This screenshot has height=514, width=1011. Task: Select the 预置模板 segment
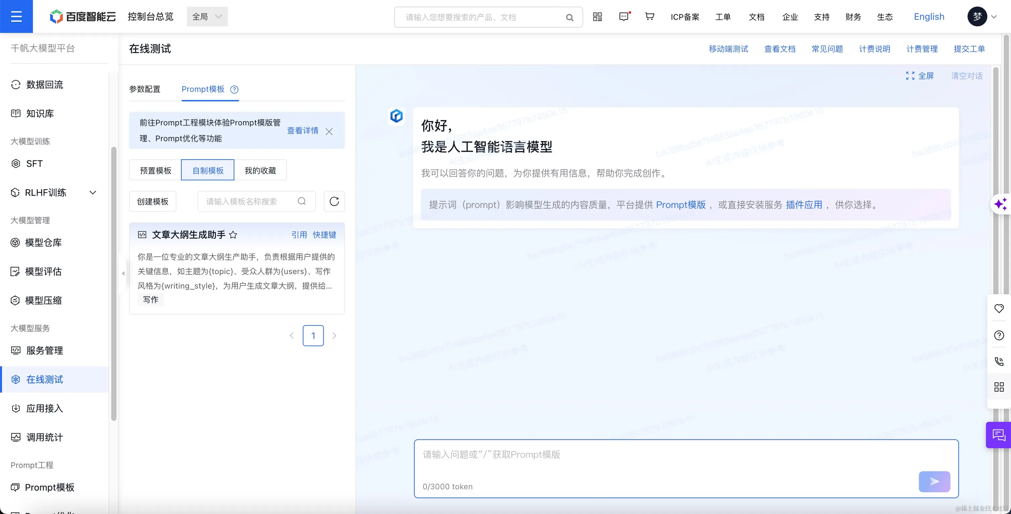155,170
